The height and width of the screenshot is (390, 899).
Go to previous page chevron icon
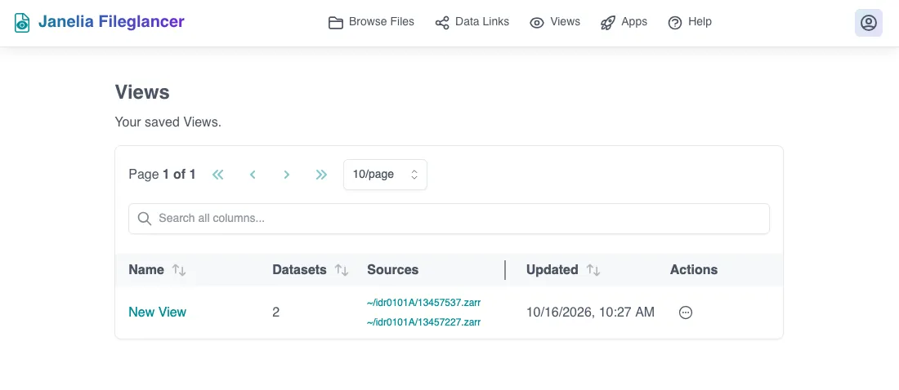click(253, 175)
